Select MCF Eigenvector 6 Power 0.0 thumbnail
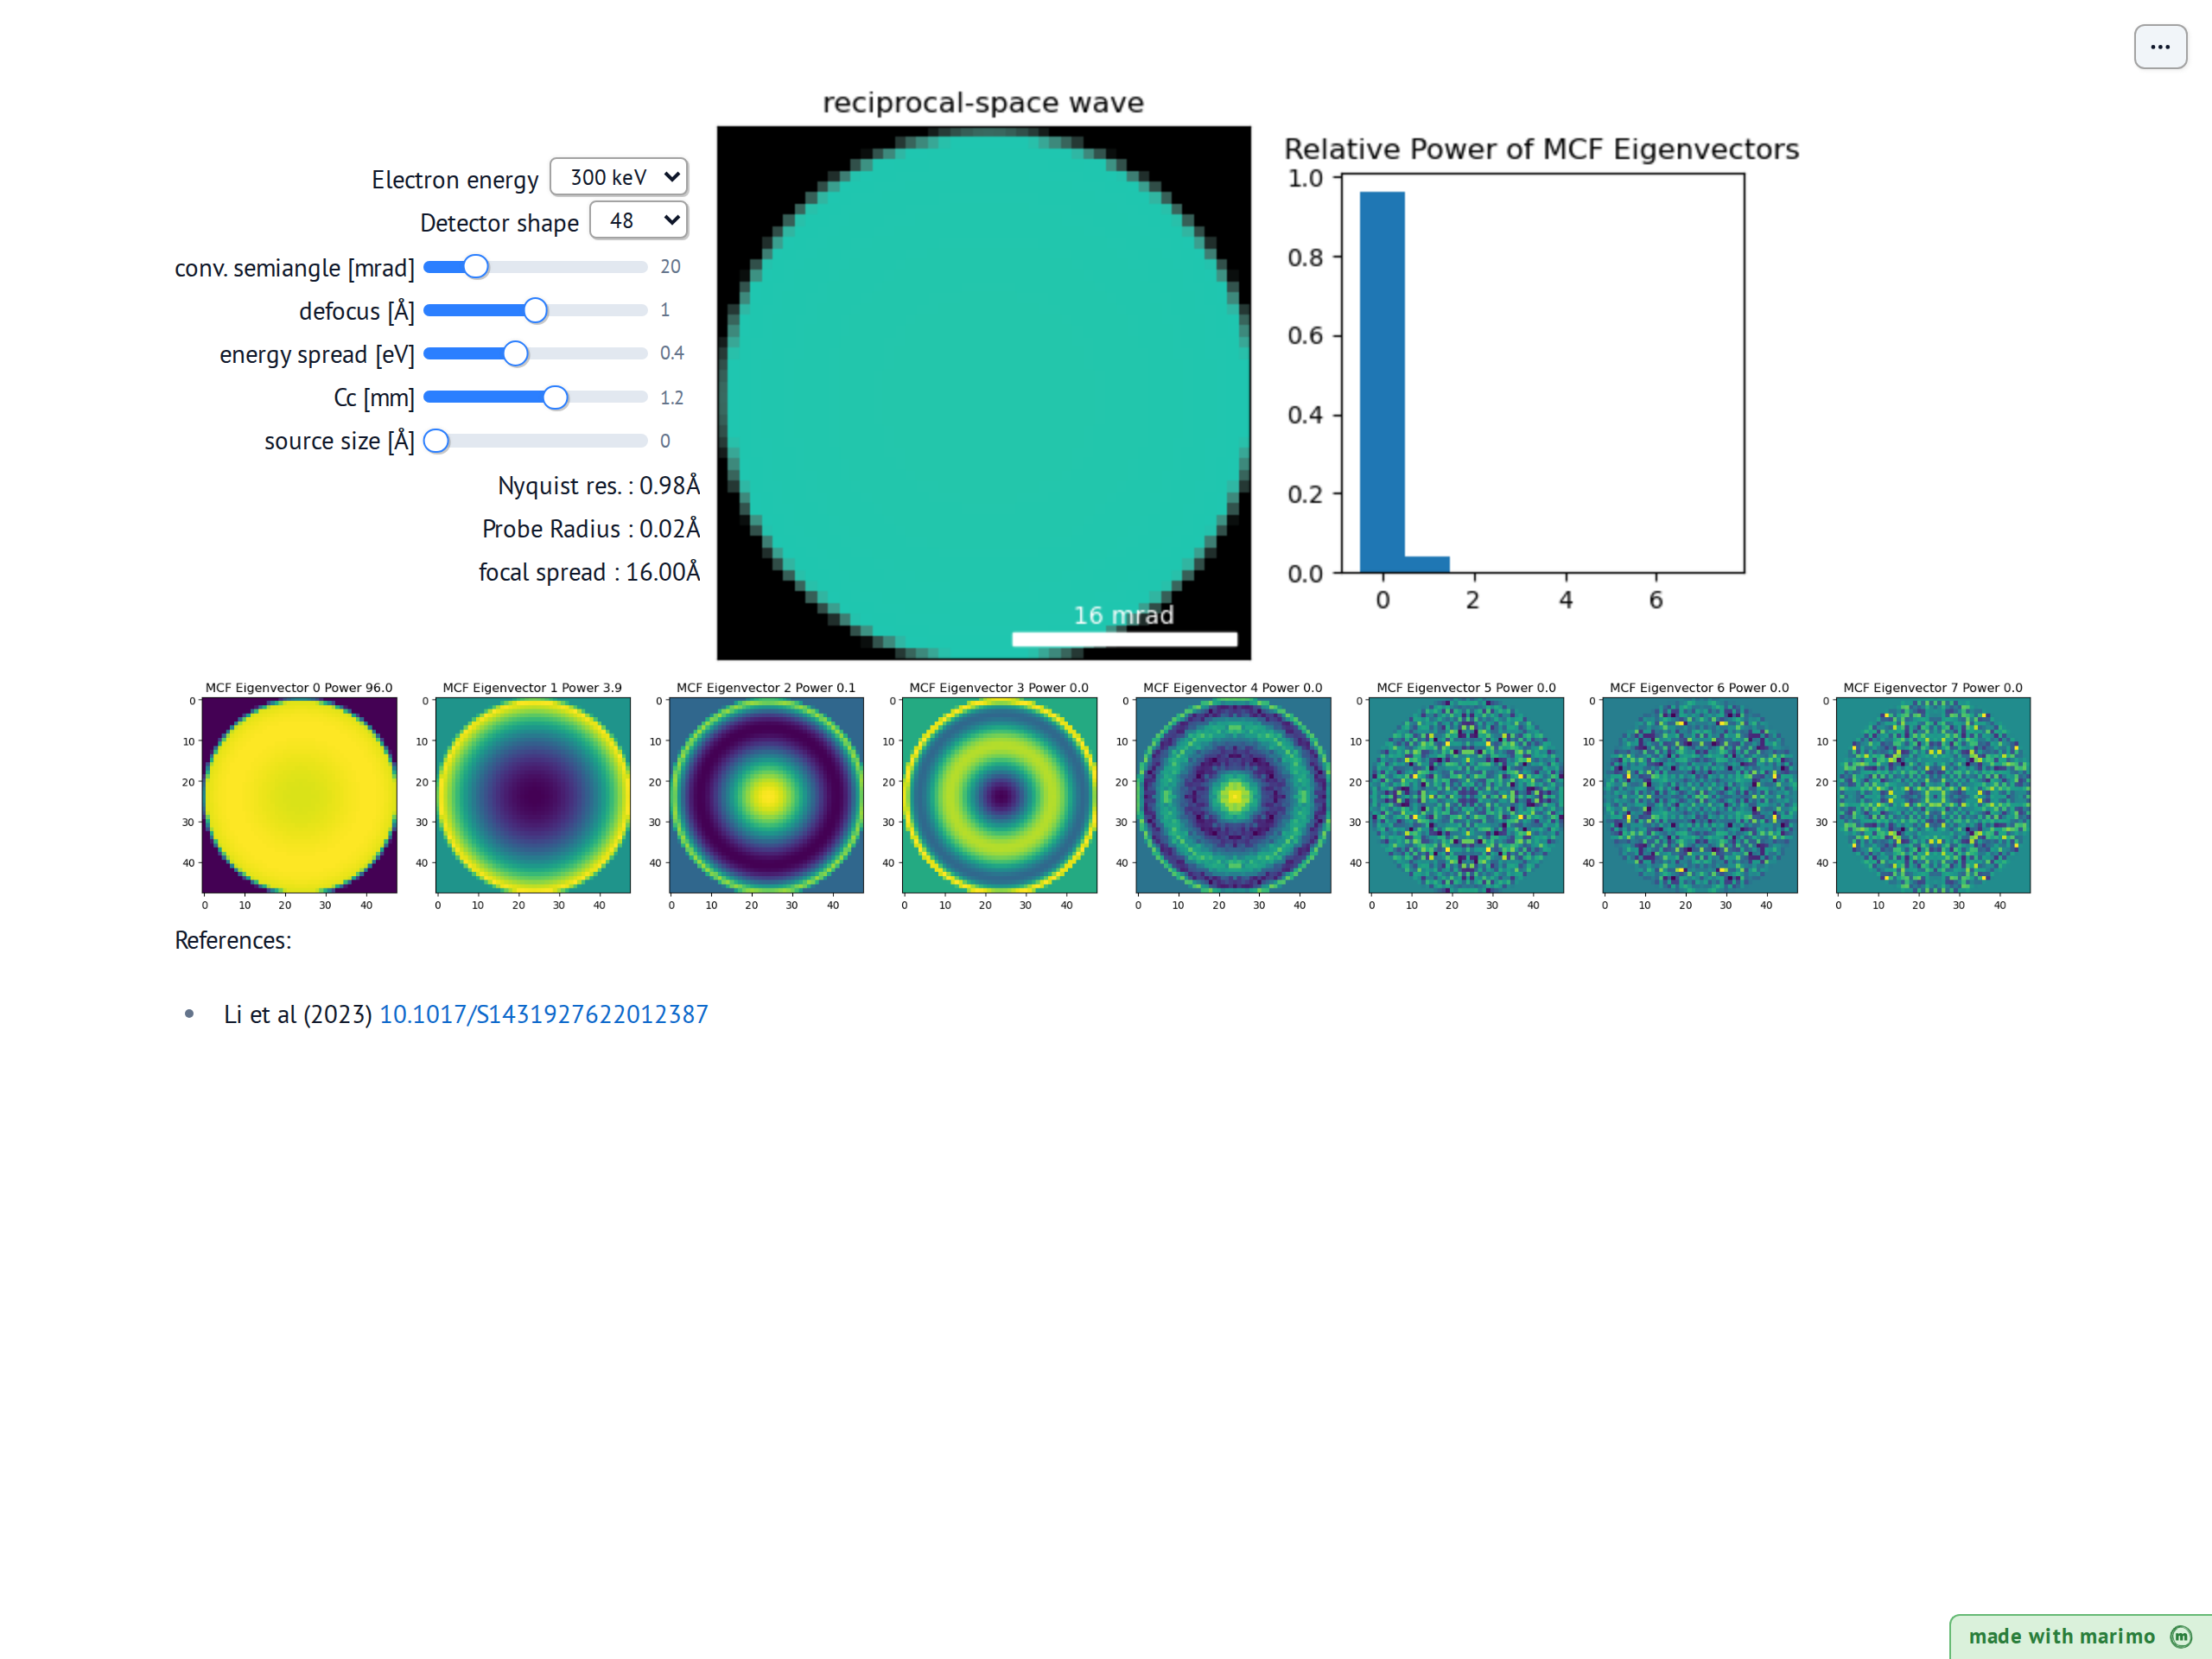Viewport: 2212px width, 1659px height. pos(1700,795)
